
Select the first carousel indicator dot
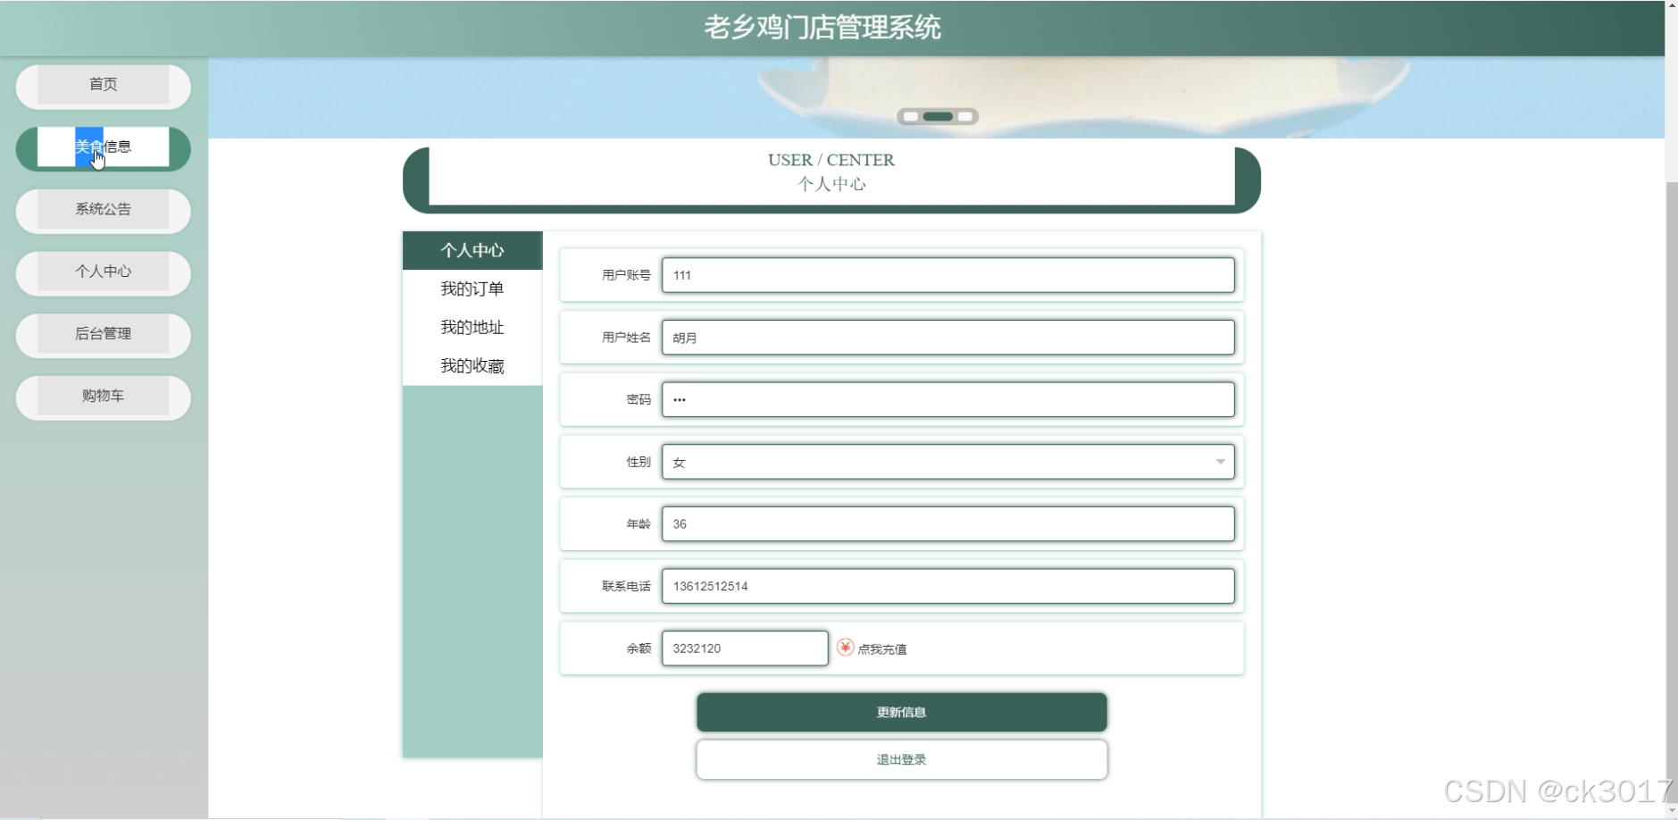point(910,116)
